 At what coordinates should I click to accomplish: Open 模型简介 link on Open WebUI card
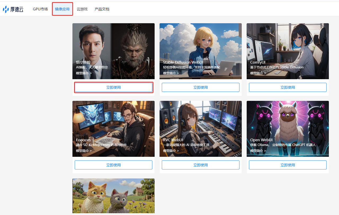pos(258,151)
